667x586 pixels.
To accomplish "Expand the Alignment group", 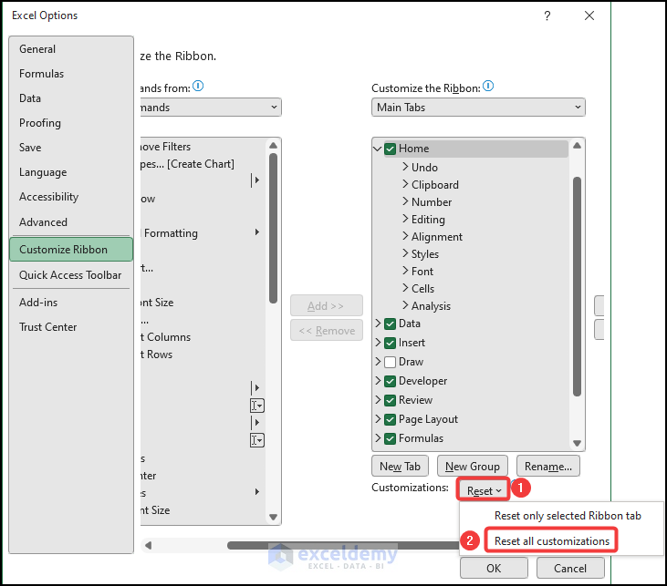I will [405, 236].
